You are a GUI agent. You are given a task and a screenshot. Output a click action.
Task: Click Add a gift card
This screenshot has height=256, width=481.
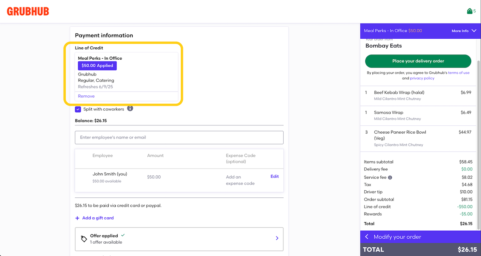[98, 218]
